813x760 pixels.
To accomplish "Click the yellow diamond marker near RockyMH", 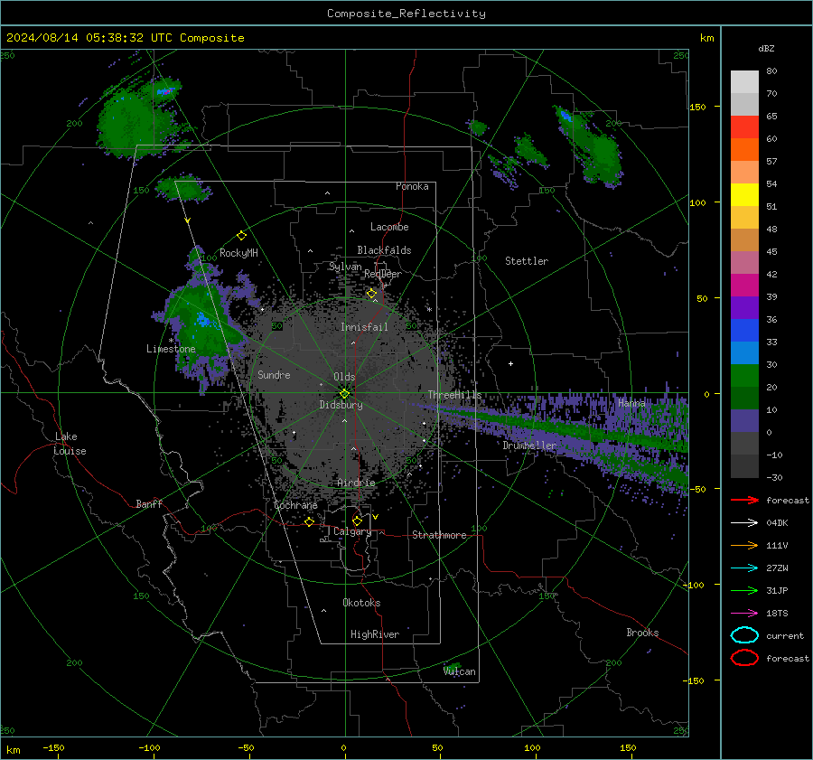I will click(x=241, y=236).
